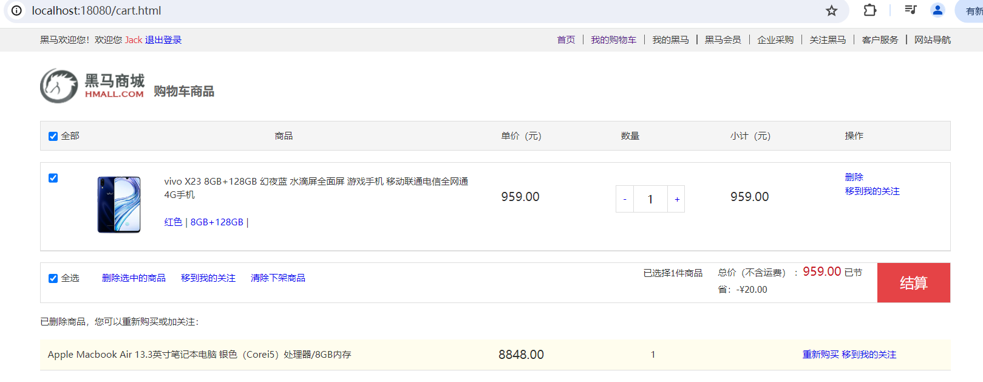Go to 首页 in top navigation
Viewport: 983px width, 382px height.
tap(566, 40)
